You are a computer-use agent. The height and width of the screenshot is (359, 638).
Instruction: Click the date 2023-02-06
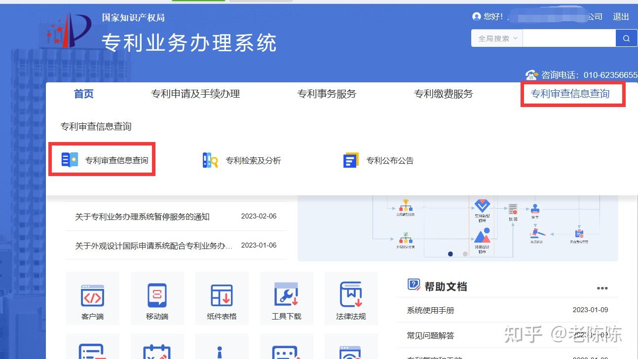pos(259,216)
